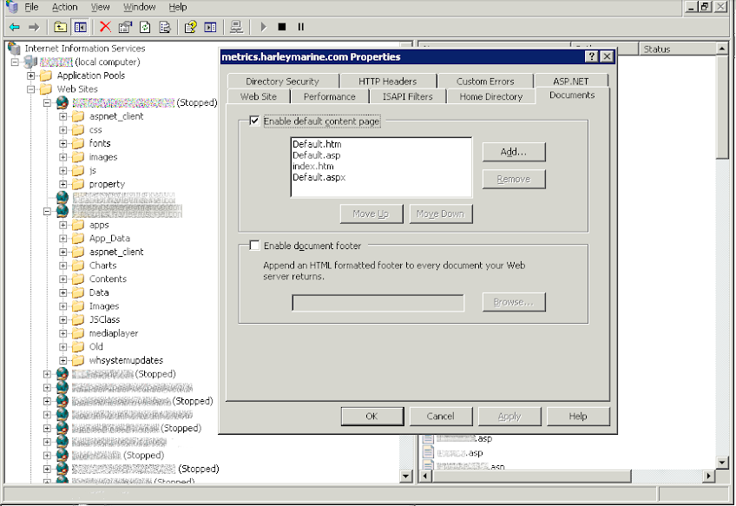Switch to the Home Directory tab
Image resolution: width=736 pixels, height=506 pixels.
491,96
